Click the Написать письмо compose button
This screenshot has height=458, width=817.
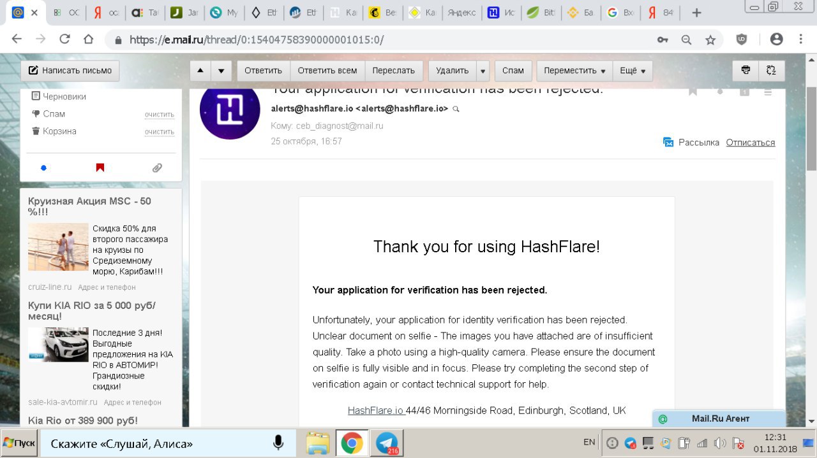click(x=70, y=71)
